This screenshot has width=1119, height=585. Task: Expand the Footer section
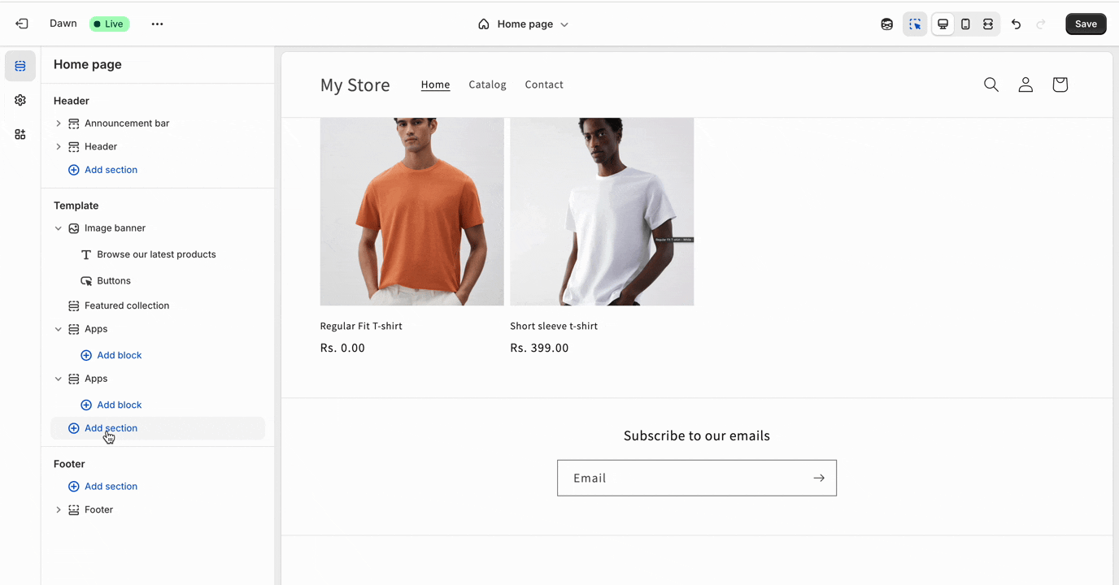[x=58, y=509]
